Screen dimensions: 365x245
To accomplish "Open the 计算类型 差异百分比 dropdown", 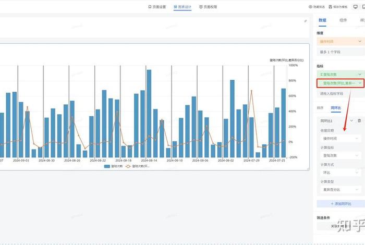I will point(339,189).
